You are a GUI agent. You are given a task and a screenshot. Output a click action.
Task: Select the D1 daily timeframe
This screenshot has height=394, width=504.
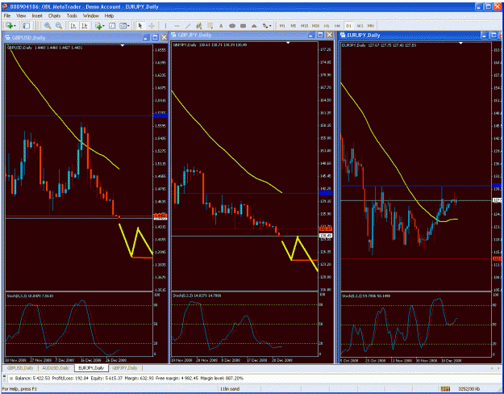tap(348, 26)
